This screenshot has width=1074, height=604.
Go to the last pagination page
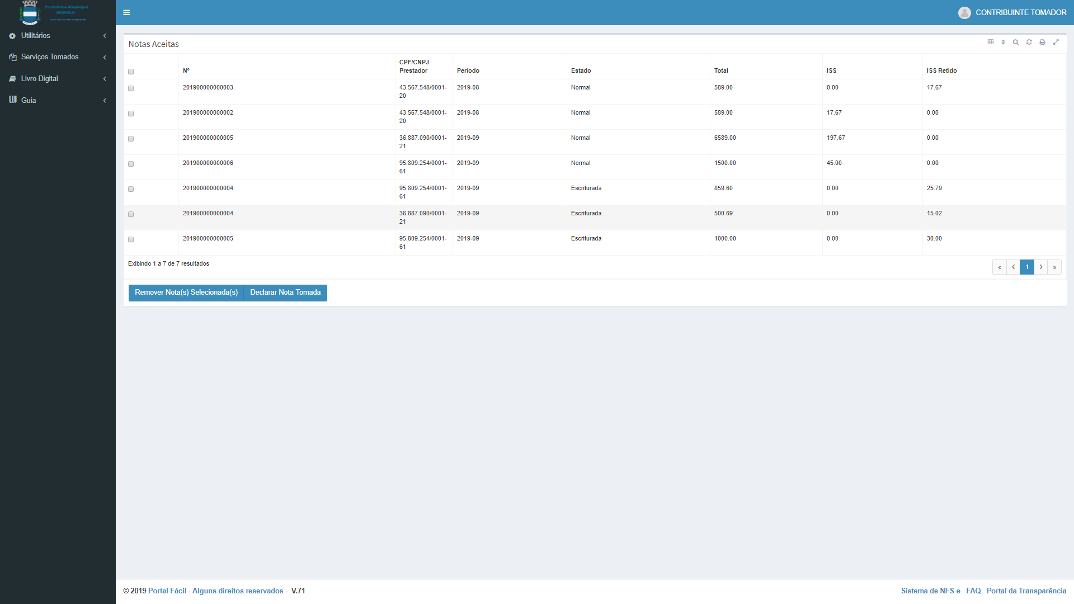click(x=1054, y=267)
